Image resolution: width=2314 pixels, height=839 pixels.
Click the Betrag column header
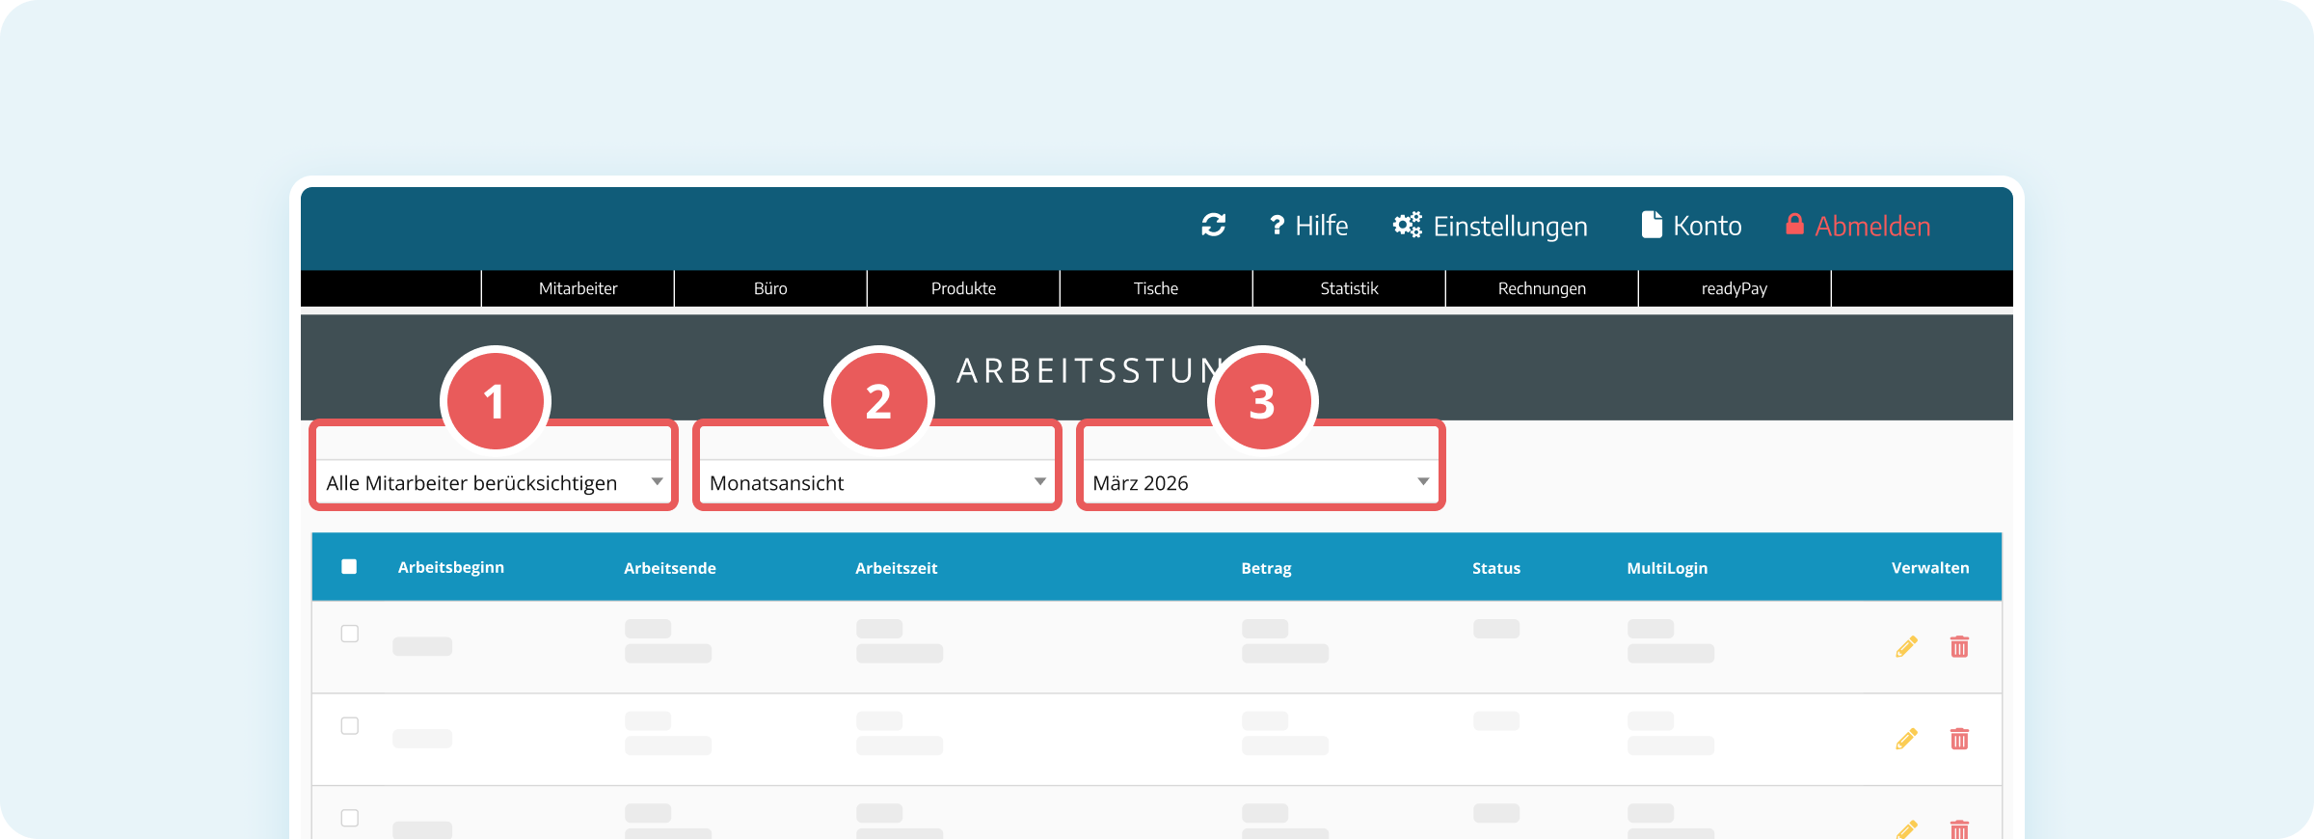[x=1266, y=568]
